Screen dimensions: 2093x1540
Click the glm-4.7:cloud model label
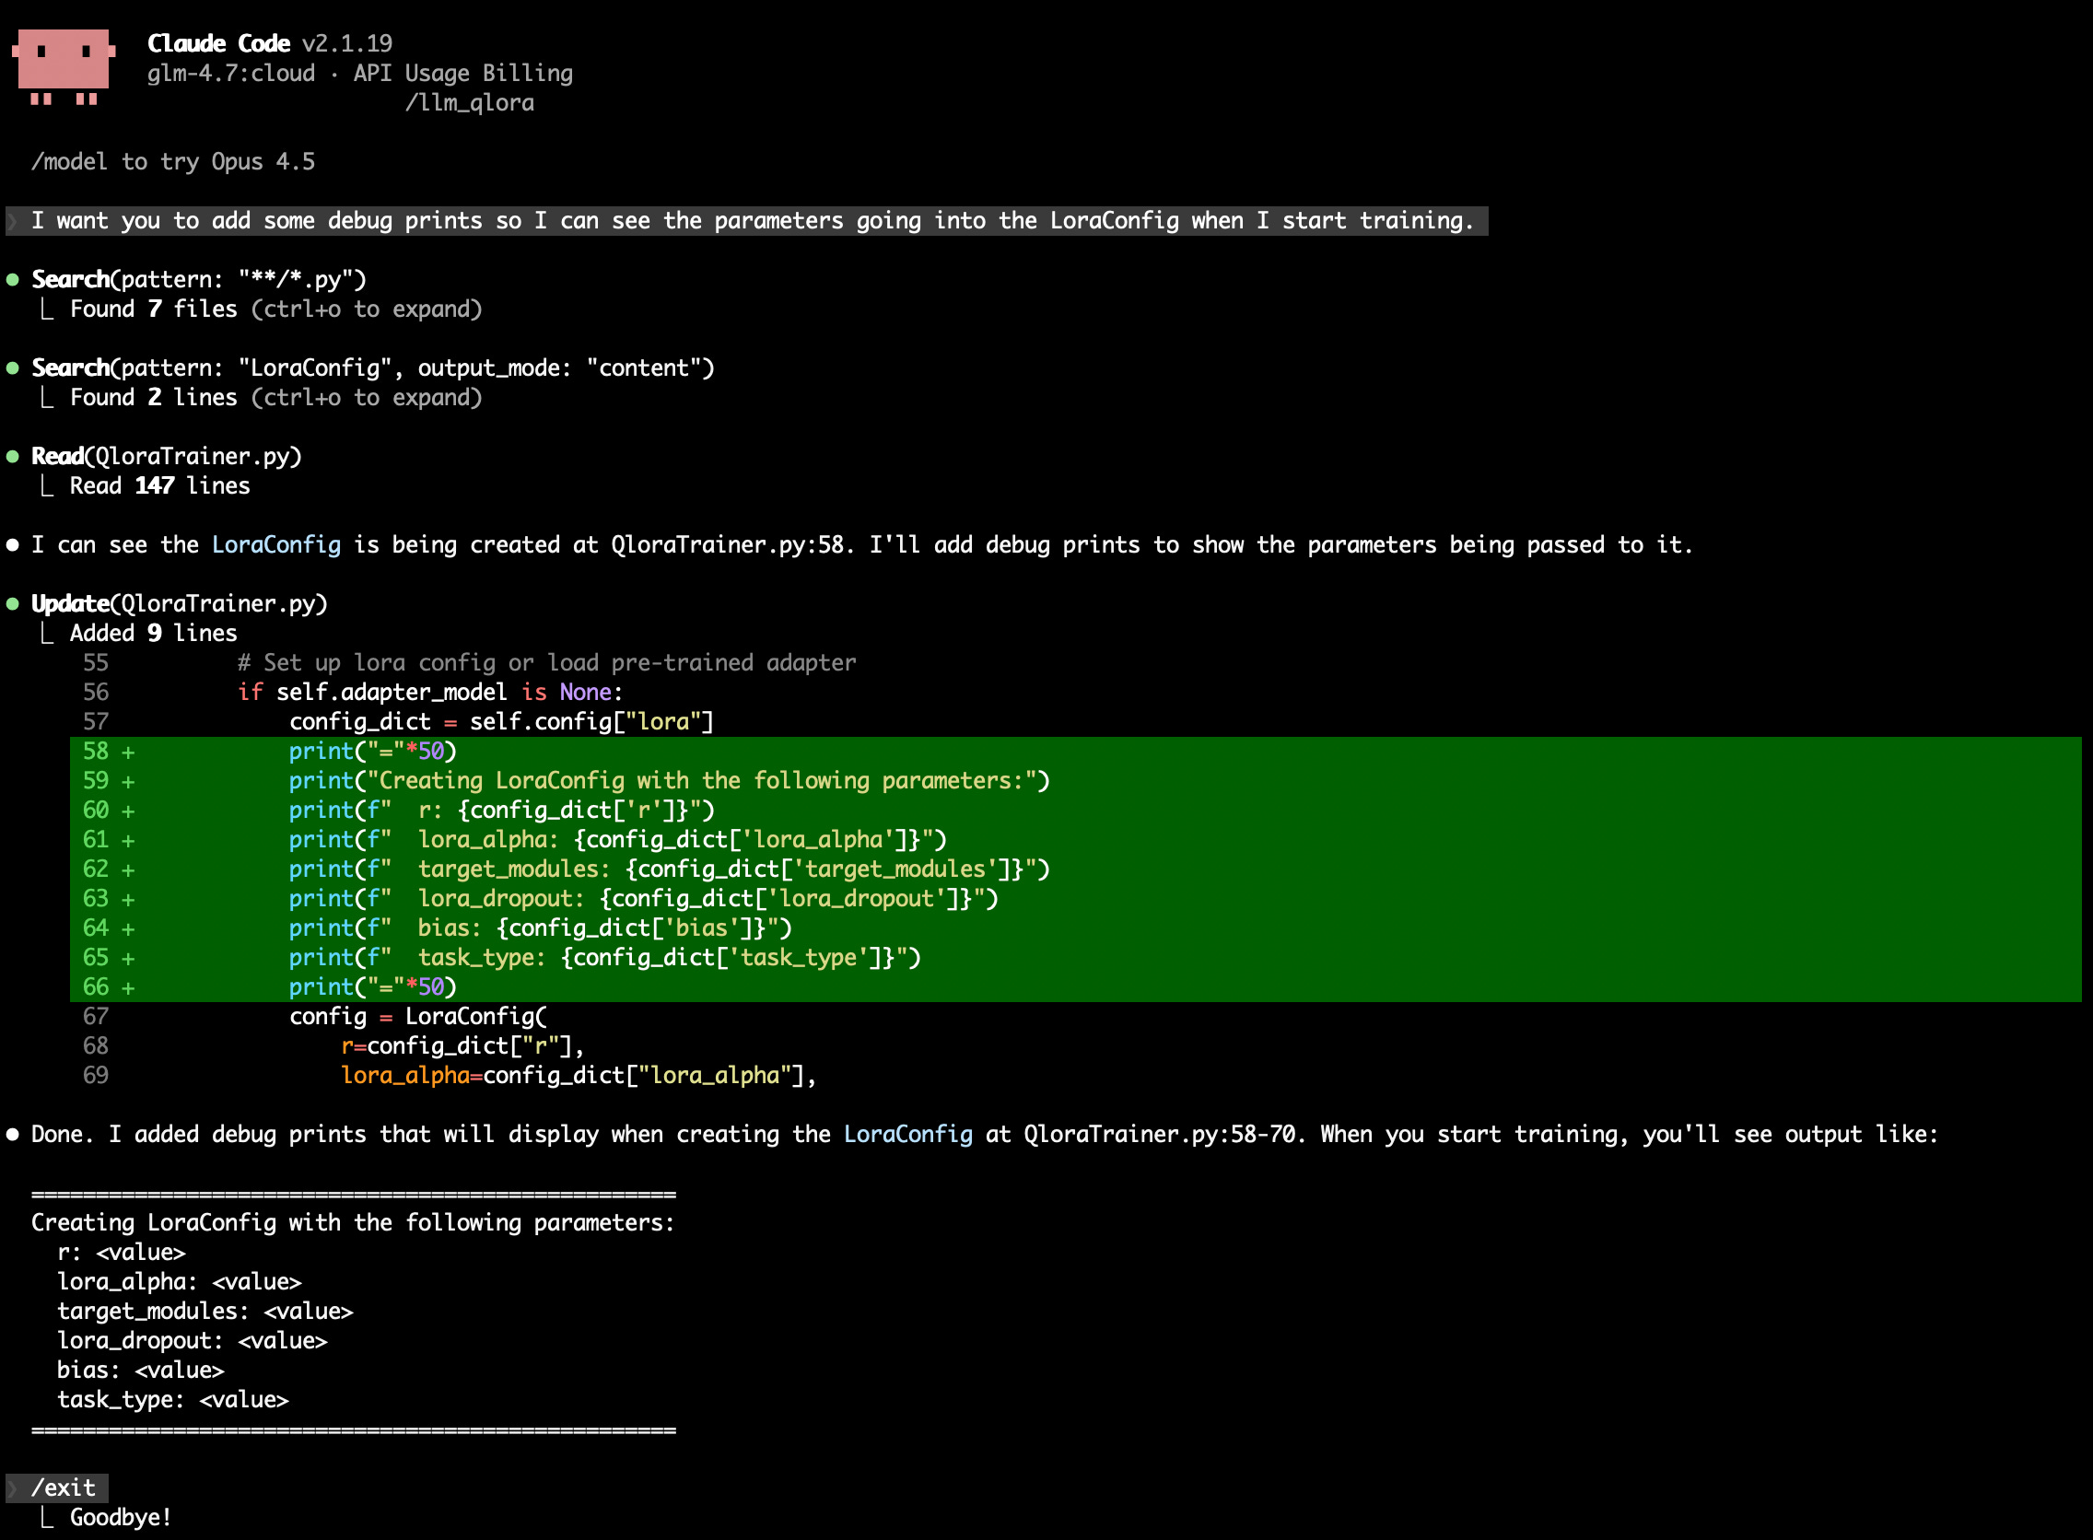pyautogui.click(x=231, y=74)
